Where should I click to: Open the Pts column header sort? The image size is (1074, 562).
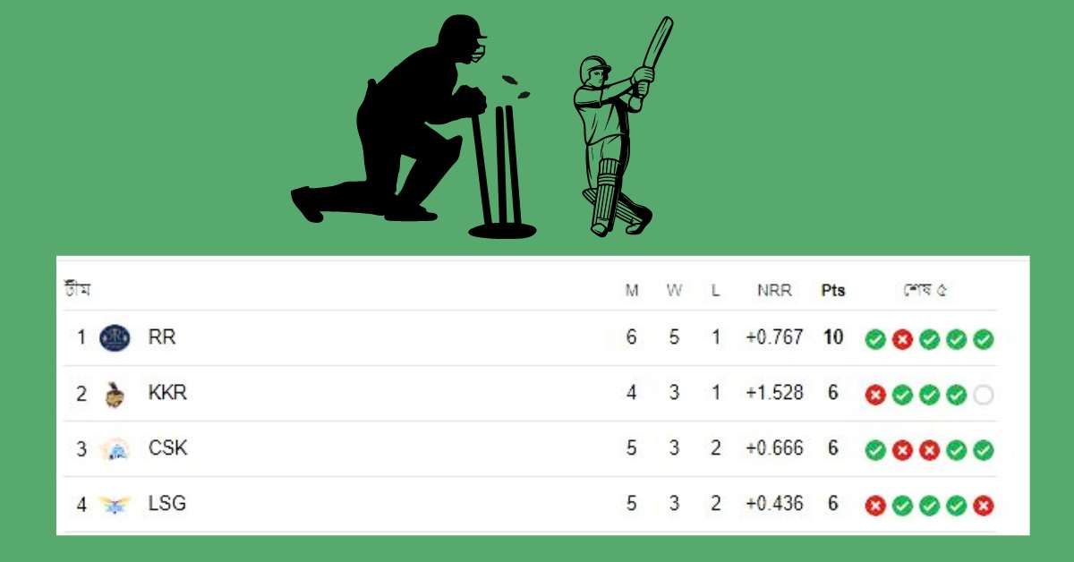pos(831,290)
